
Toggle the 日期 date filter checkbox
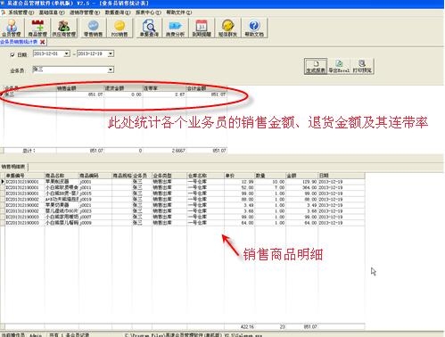tap(12, 54)
